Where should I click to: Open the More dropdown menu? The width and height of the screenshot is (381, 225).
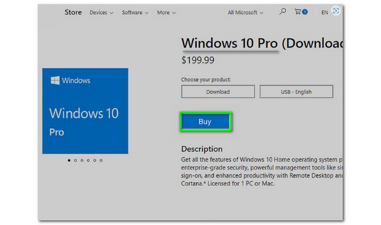point(166,12)
